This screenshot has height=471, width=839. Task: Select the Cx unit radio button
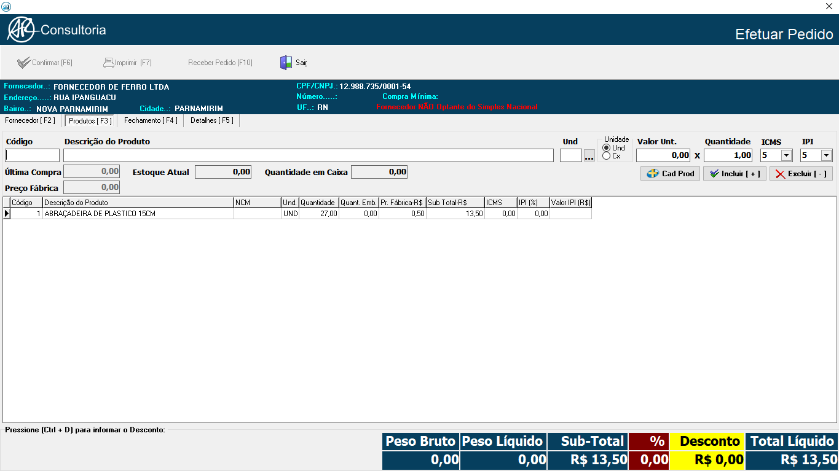tap(607, 156)
